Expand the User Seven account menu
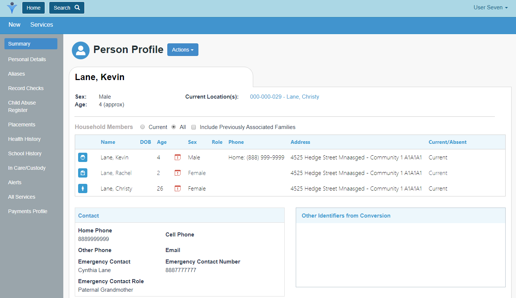 click(490, 8)
